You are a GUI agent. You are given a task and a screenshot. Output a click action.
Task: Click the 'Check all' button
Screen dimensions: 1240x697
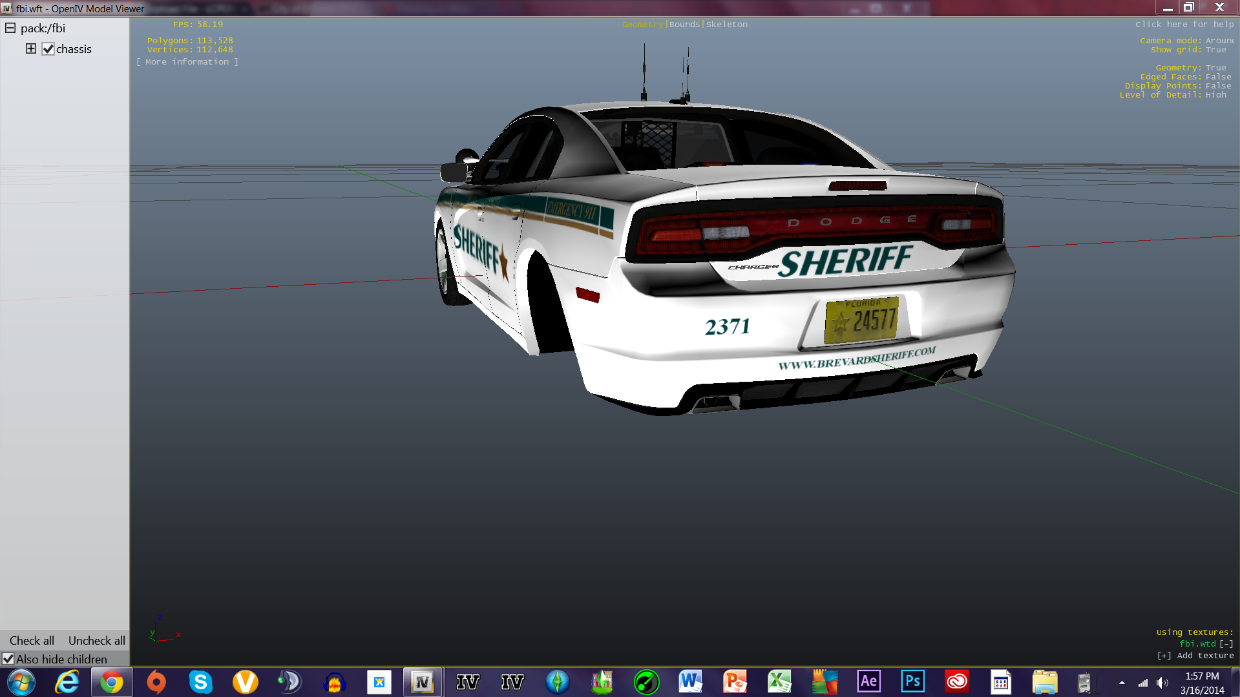click(32, 640)
